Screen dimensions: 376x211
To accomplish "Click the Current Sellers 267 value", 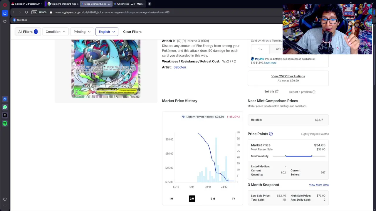I will (323, 173).
